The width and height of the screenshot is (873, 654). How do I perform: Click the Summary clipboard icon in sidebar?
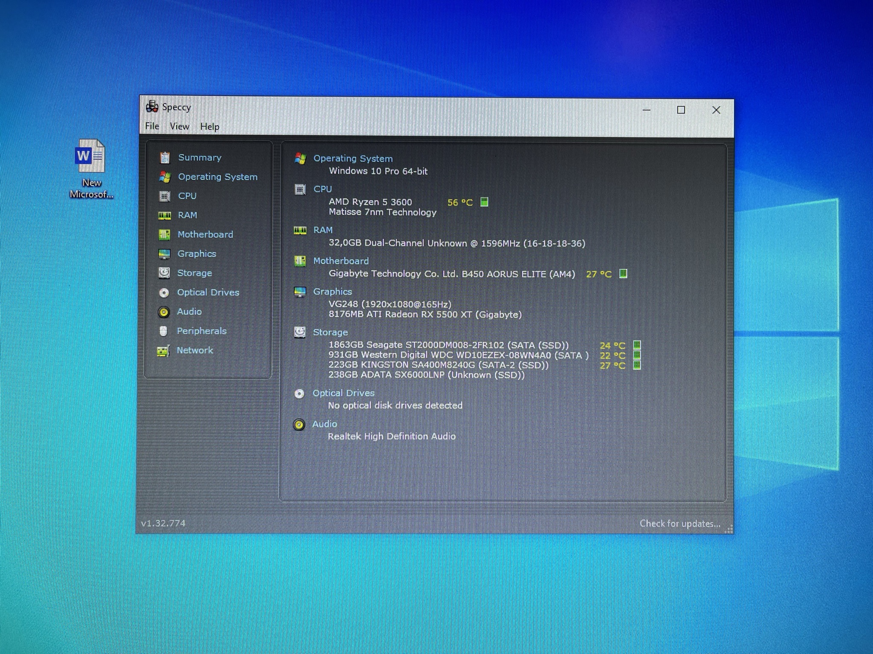[x=165, y=158]
